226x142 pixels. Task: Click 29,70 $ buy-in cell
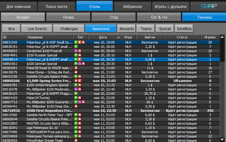tap(150, 94)
